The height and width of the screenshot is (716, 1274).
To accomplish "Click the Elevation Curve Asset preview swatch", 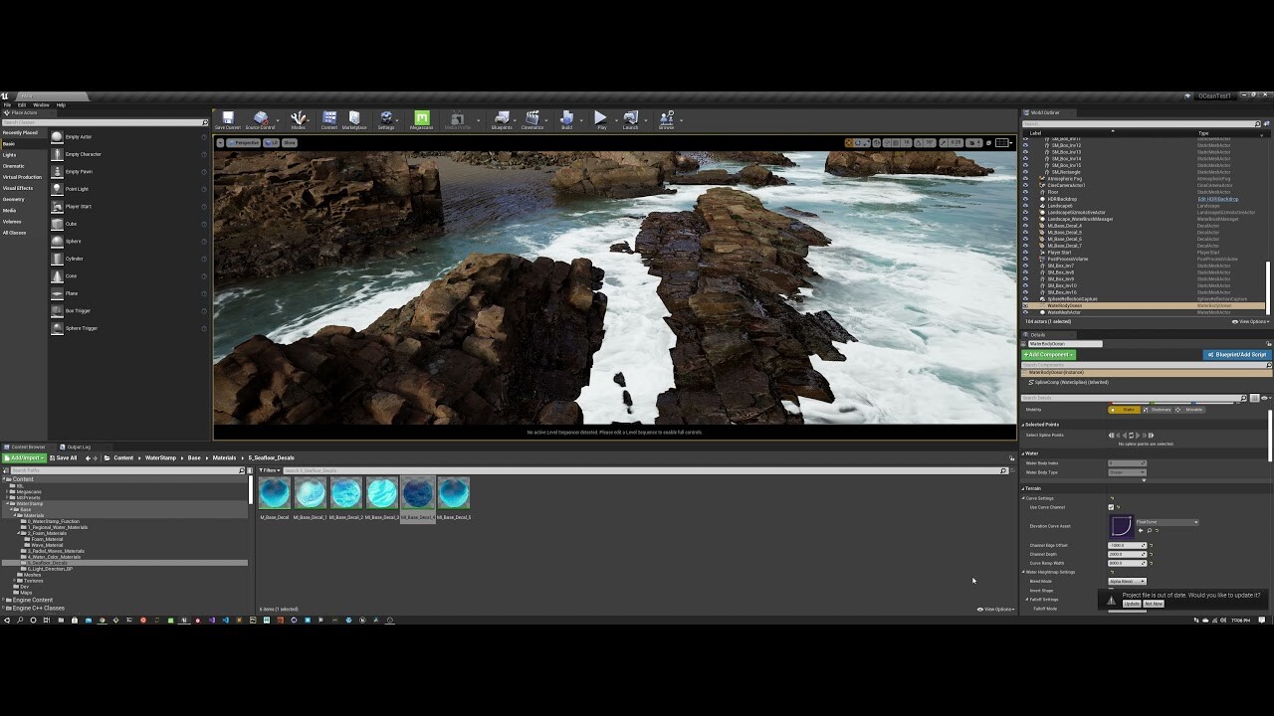I will point(1122,525).
